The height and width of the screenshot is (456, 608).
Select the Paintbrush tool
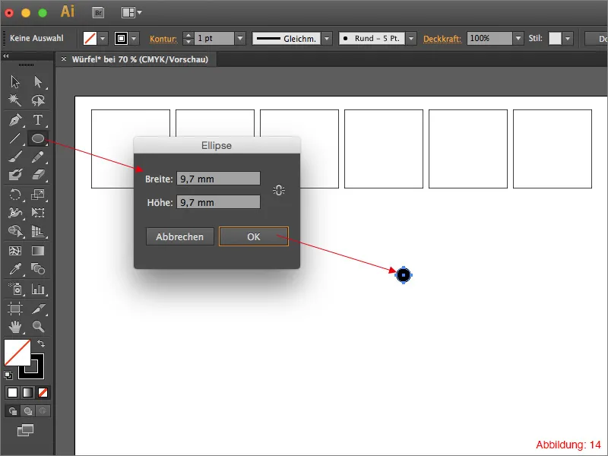(x=15, y=157)
